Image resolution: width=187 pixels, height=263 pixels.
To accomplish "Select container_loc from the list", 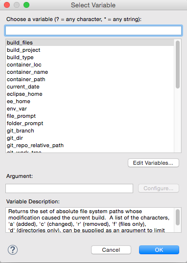I will 90,65.
